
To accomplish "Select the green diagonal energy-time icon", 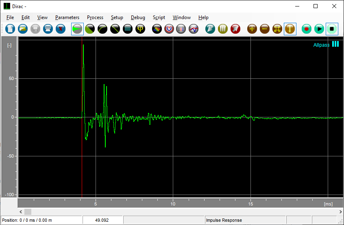I will point(90,29).
